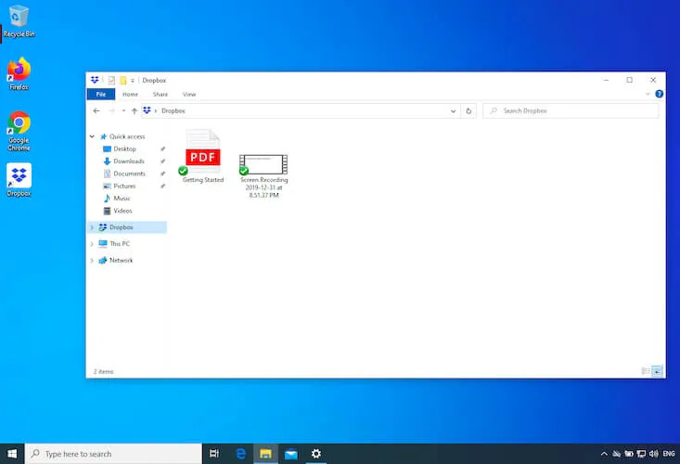
Task: Open recent locations dropdown arrow
Action: pyautogui.click(x=123, y=111)
